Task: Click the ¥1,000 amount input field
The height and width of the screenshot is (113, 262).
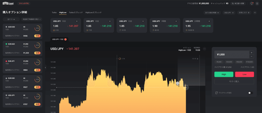Action: [x=232, y=54]
